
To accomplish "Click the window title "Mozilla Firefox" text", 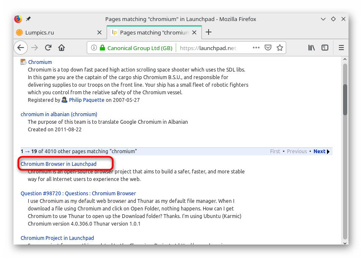I will click(x=238, y=19).
